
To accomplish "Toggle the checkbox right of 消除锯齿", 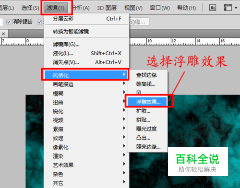I will (x=39, y=22).
